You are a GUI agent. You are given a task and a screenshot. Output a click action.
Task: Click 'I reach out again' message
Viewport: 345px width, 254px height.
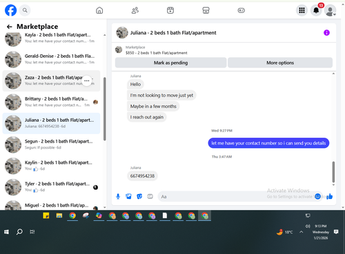(147, 117)
